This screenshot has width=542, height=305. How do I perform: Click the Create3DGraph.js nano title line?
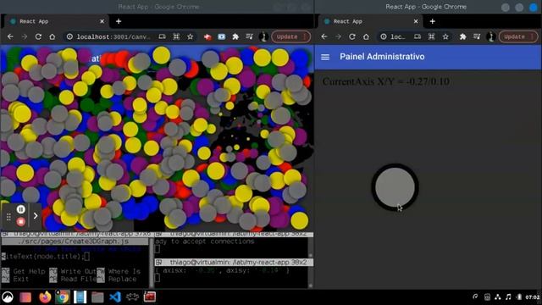click(74, 241)
